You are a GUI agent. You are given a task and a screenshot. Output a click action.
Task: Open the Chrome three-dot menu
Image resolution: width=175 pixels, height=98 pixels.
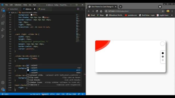(x=172, y=11)
